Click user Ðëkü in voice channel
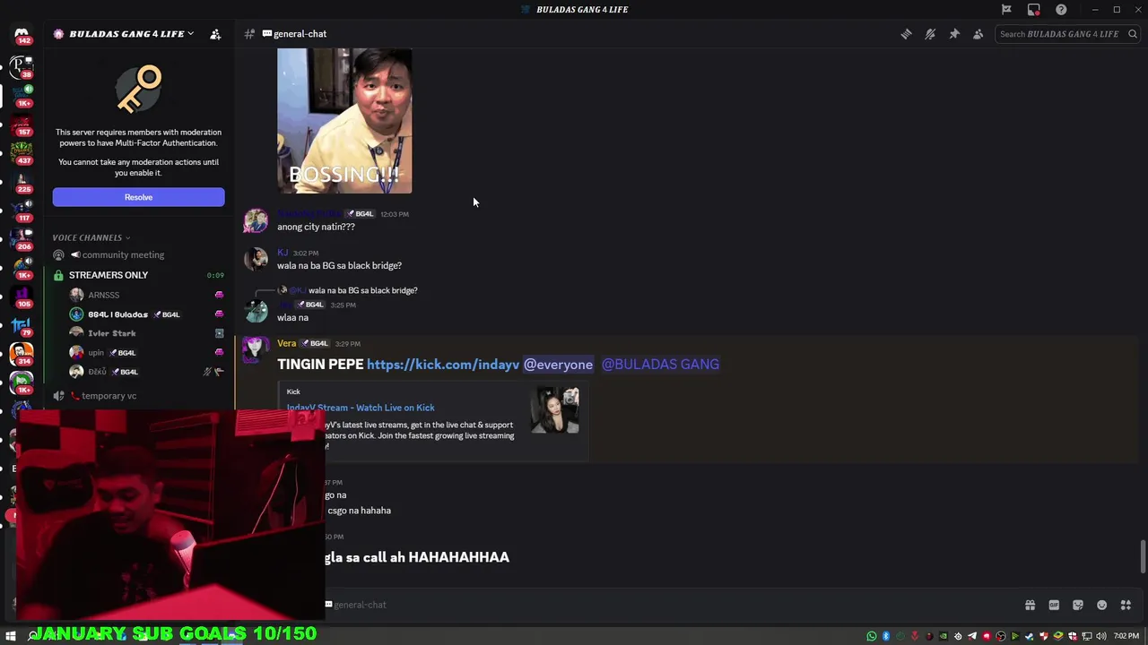The height and width of the screenshot is (645, 1148). [97, 372]
